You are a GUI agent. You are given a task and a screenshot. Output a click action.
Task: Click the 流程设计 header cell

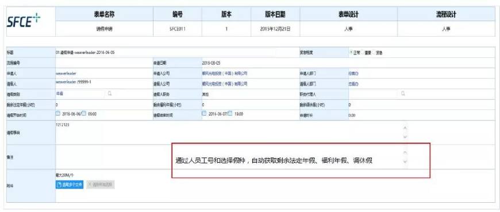tap(447, 14)
